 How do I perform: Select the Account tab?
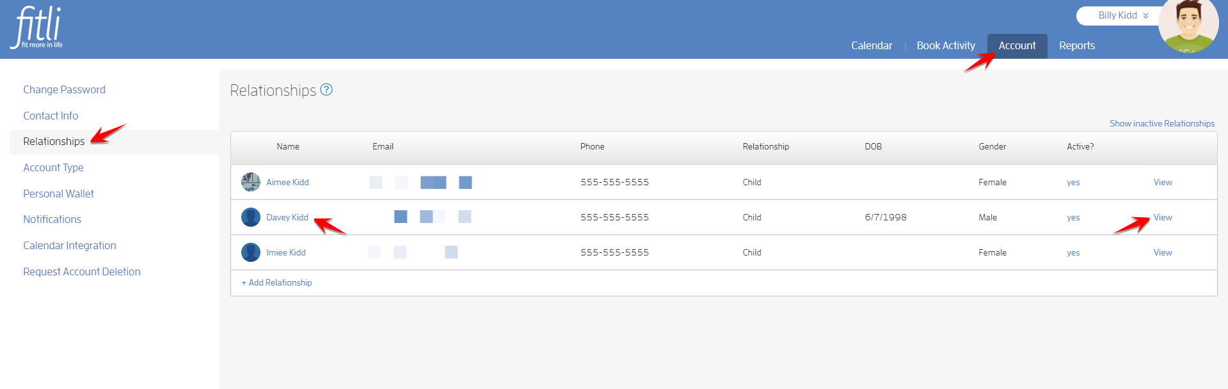pos(1017,45)
